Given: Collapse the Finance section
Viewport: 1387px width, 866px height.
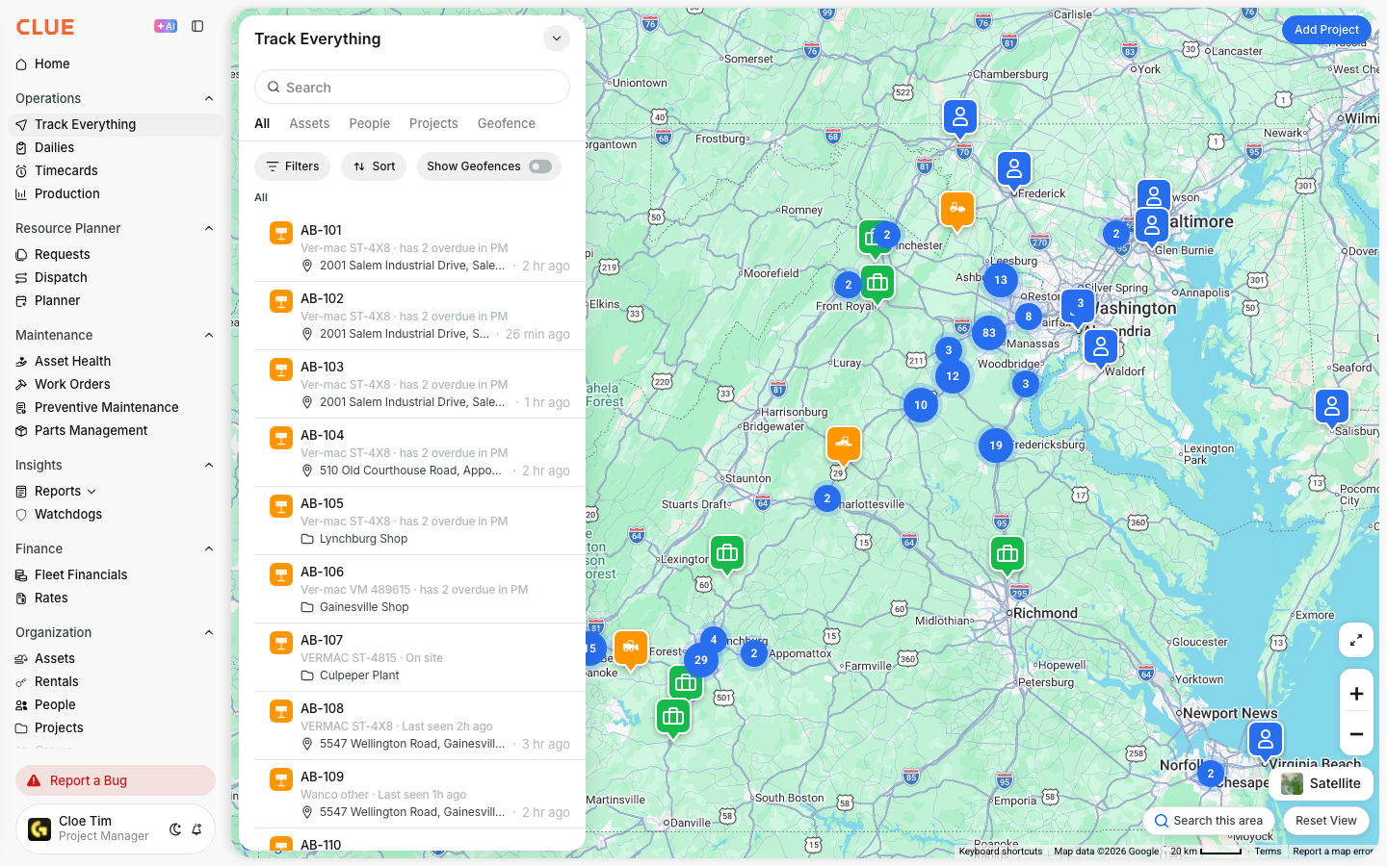Looking at the screenshot, I should coord(209,548).
